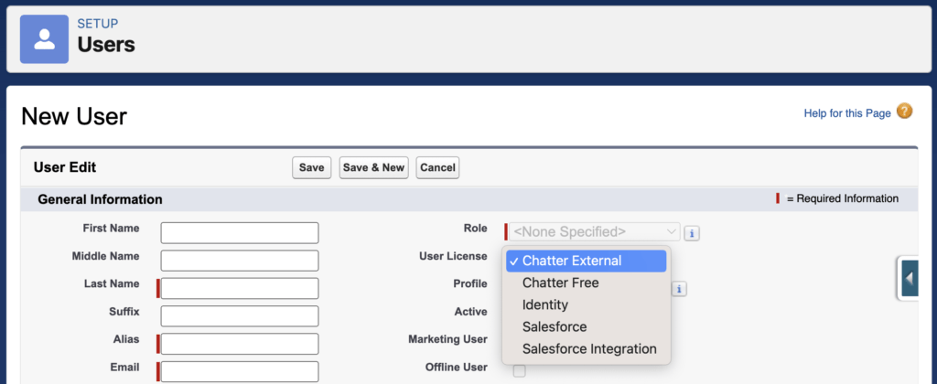This screenshot has width=937, height=384.
Task: Save the new user
Action: pyautogui.click(x=311, y=168)
